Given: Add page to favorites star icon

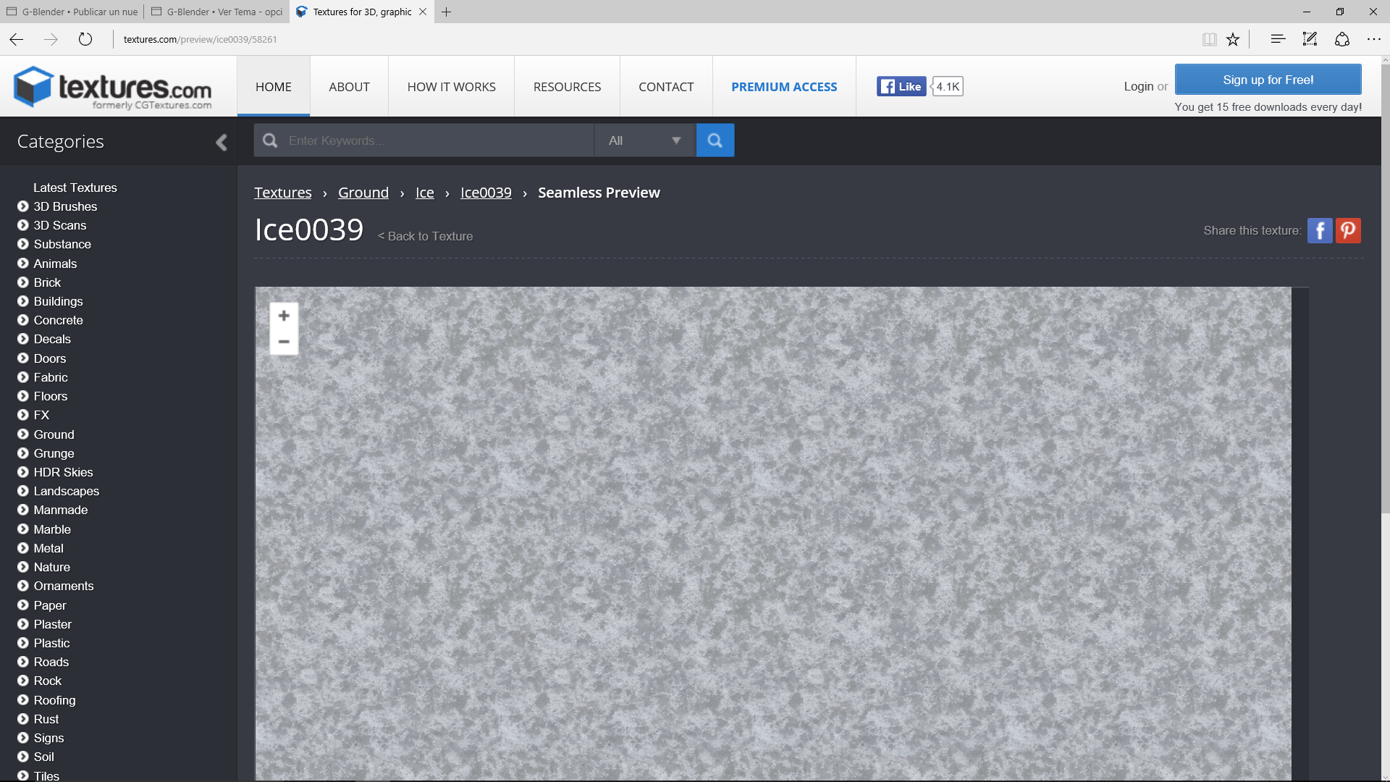Looking at the screenshot, I should click(1233, 40).
